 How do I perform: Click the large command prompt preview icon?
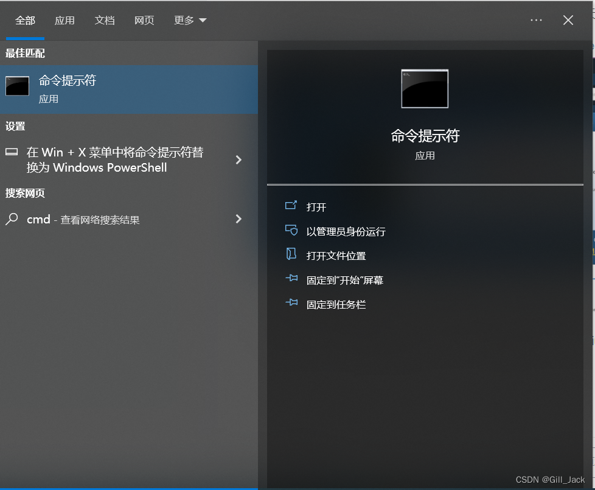click(425, 89)
